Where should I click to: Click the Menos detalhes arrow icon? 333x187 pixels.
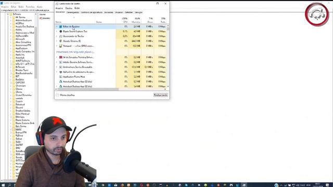click(x=57, y=95)
